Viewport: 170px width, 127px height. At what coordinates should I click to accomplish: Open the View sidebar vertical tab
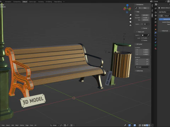point(152,15)
